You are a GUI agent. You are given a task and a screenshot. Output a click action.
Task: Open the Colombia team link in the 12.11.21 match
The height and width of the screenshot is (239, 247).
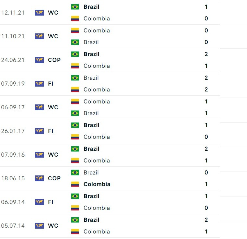97,18
